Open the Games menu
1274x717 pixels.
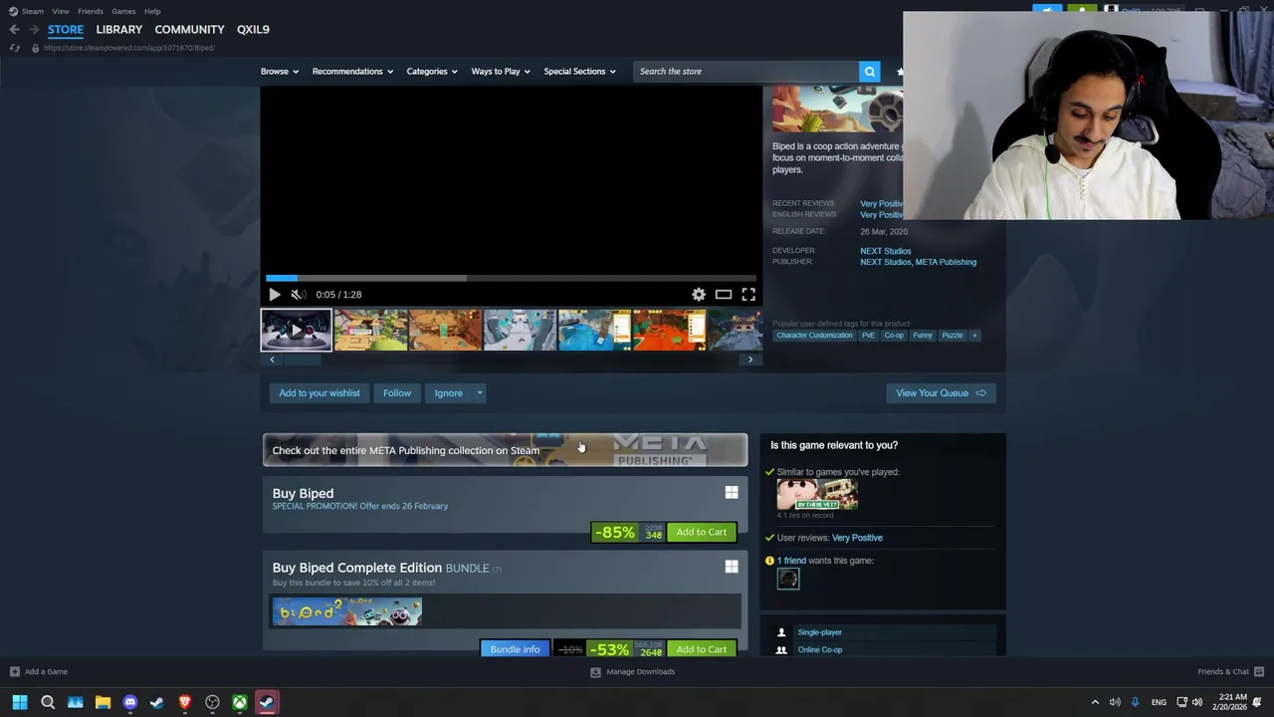tap(123, 11)
